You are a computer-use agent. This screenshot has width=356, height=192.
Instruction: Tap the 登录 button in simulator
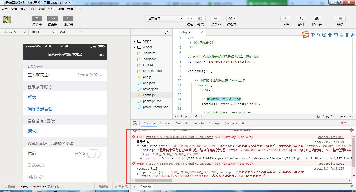click(32, 97)
